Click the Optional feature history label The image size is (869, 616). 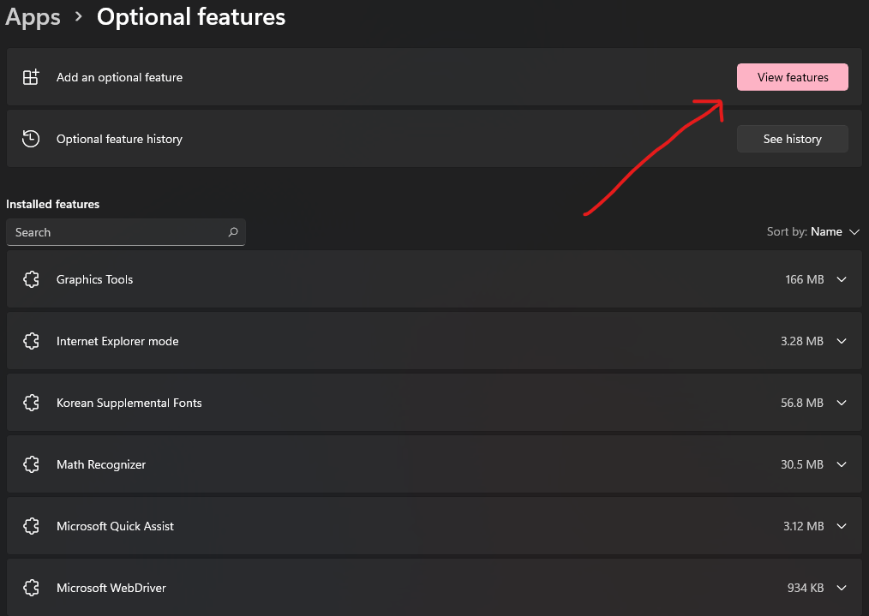click(120, 139)
